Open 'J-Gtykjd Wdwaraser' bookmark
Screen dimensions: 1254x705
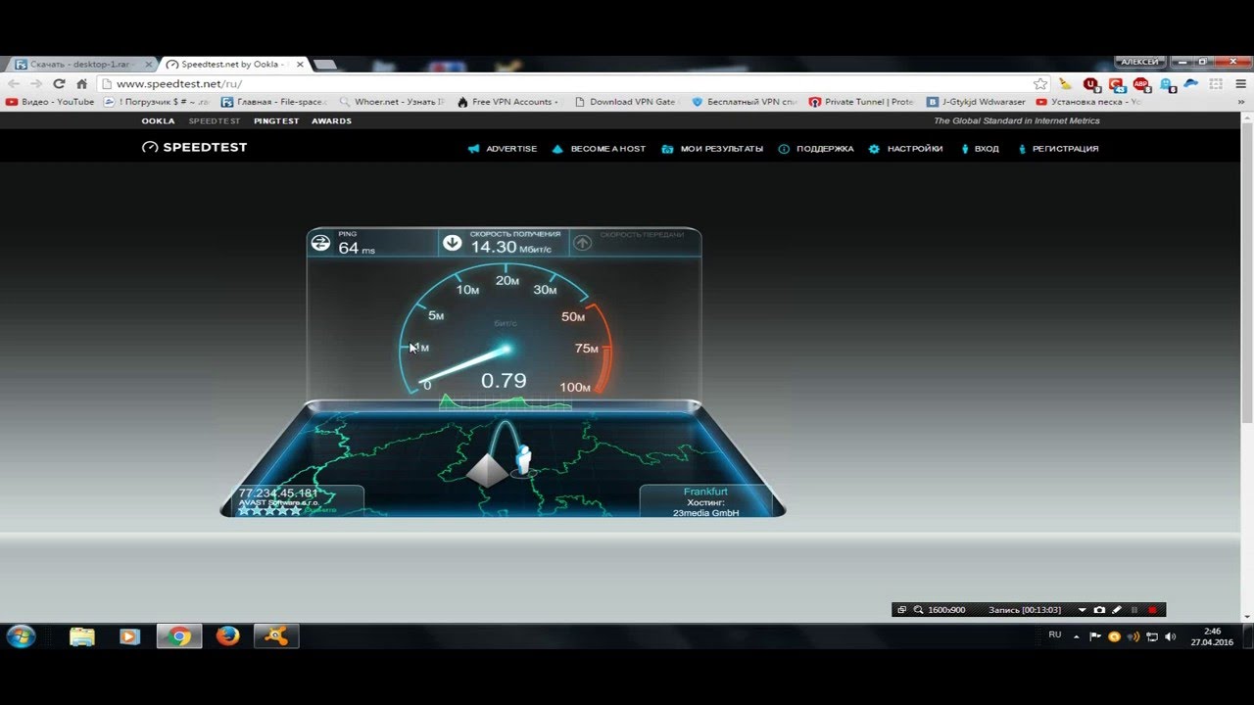(x=977, y=102)
